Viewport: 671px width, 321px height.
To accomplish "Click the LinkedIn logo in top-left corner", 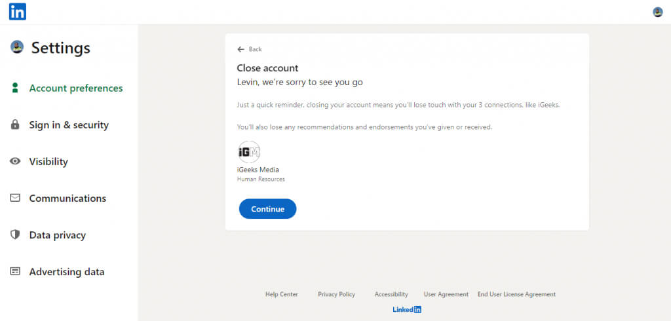I will pos(18,12).
